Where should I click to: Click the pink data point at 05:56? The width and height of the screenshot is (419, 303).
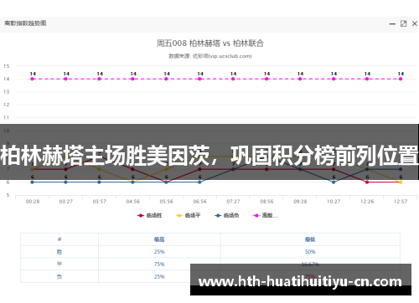click(166, 79)
